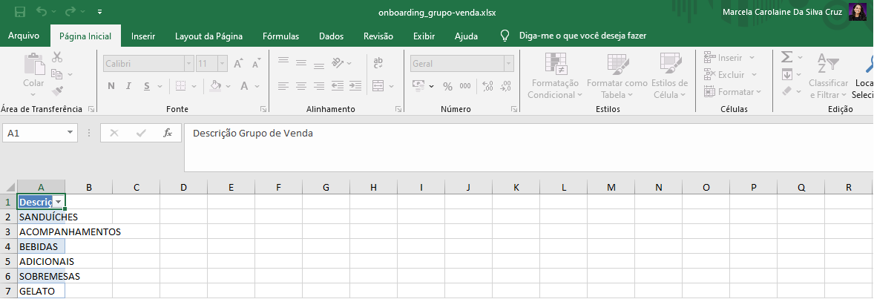Open the filter dropdown in cell A1
The height and width of the screenshot is (299, 874).
click(58, 202)
